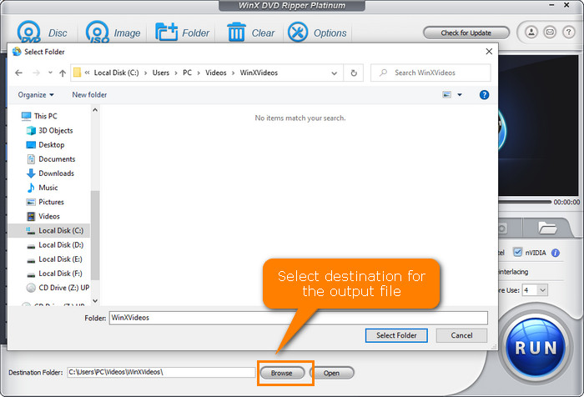The width and height of the screenshot is (584, 397).
Task: Select CD Drive (Z:) in navigation pane
Action: click(58, 288)
